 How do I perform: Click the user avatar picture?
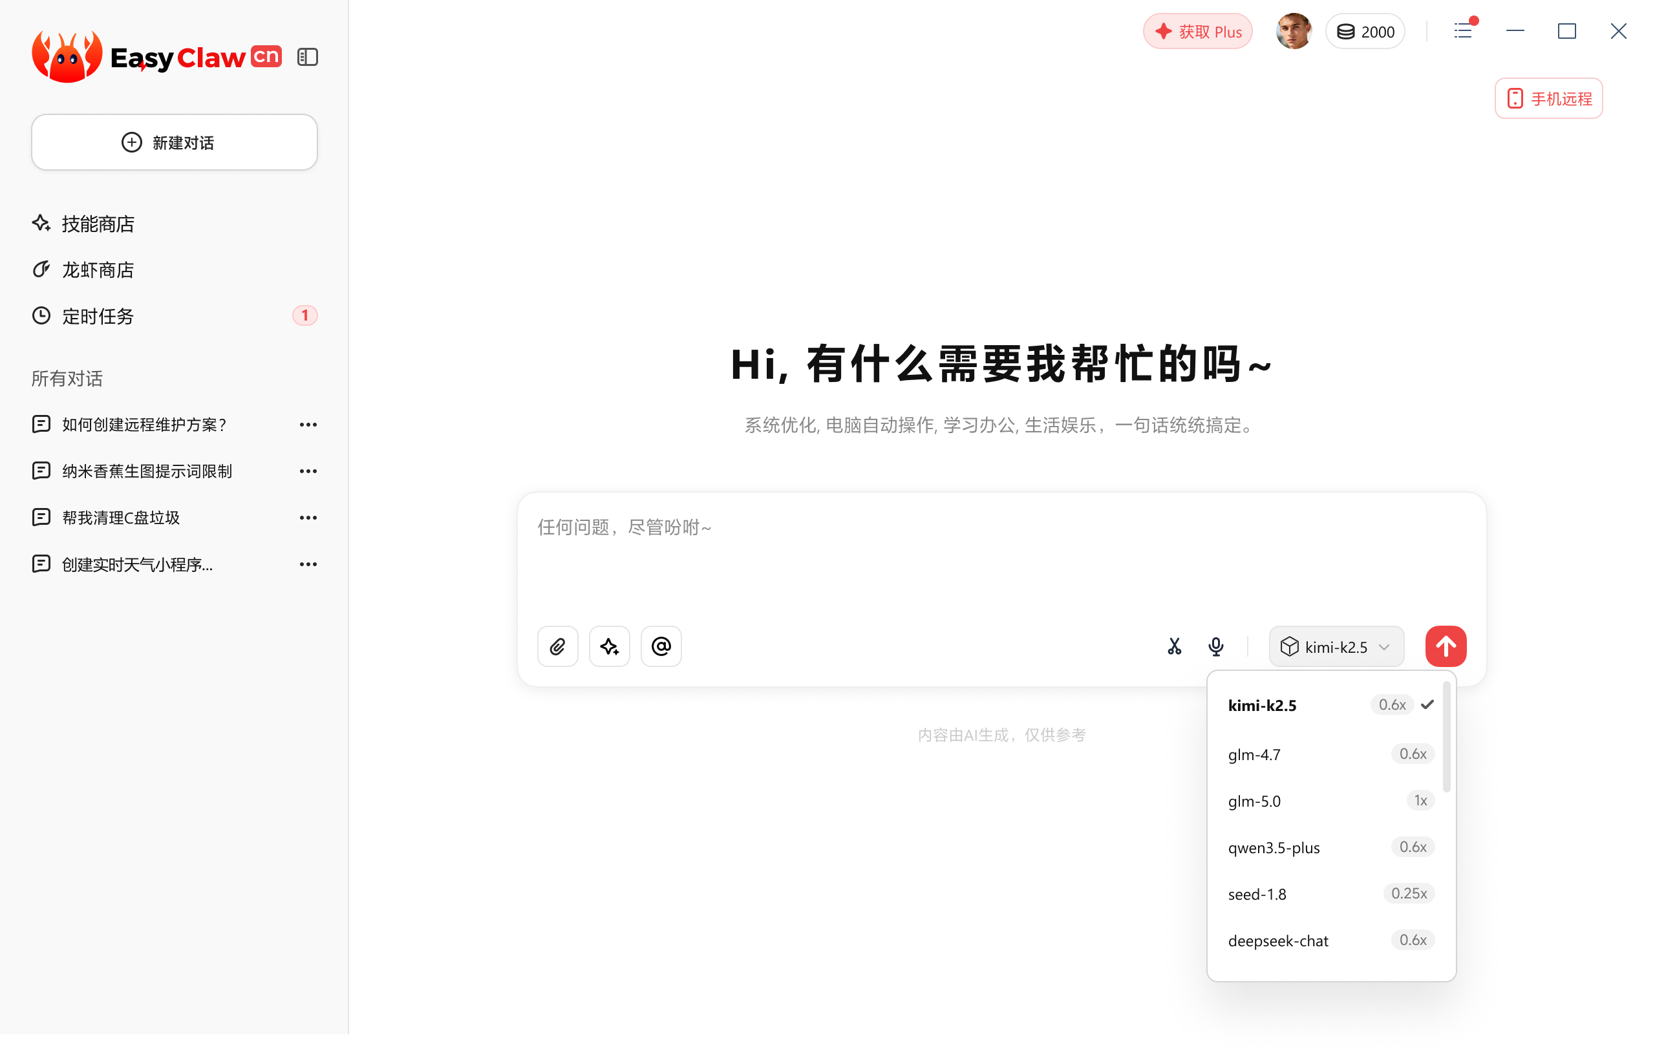coord(1293,31)
